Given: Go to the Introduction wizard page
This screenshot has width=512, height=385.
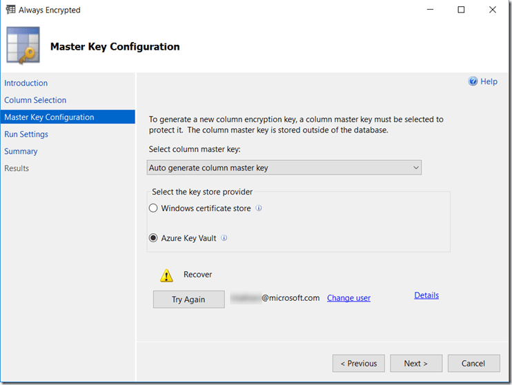Looking at the screenshot, I should pos(26,83).
